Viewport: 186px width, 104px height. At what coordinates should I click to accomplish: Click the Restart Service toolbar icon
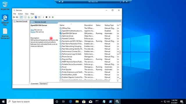53,17
